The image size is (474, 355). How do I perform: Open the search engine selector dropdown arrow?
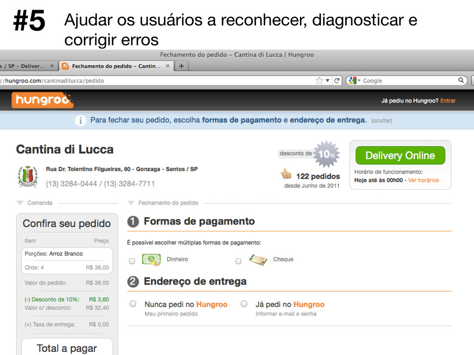click(x=359, y=80)
